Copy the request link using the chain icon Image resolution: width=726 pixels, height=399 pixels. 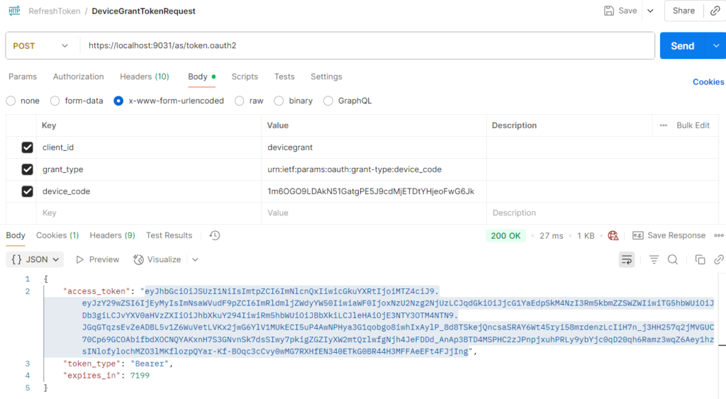[x=715, y=11]
